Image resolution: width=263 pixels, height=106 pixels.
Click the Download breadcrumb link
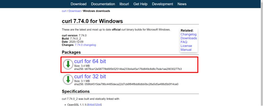pos(75,11)
